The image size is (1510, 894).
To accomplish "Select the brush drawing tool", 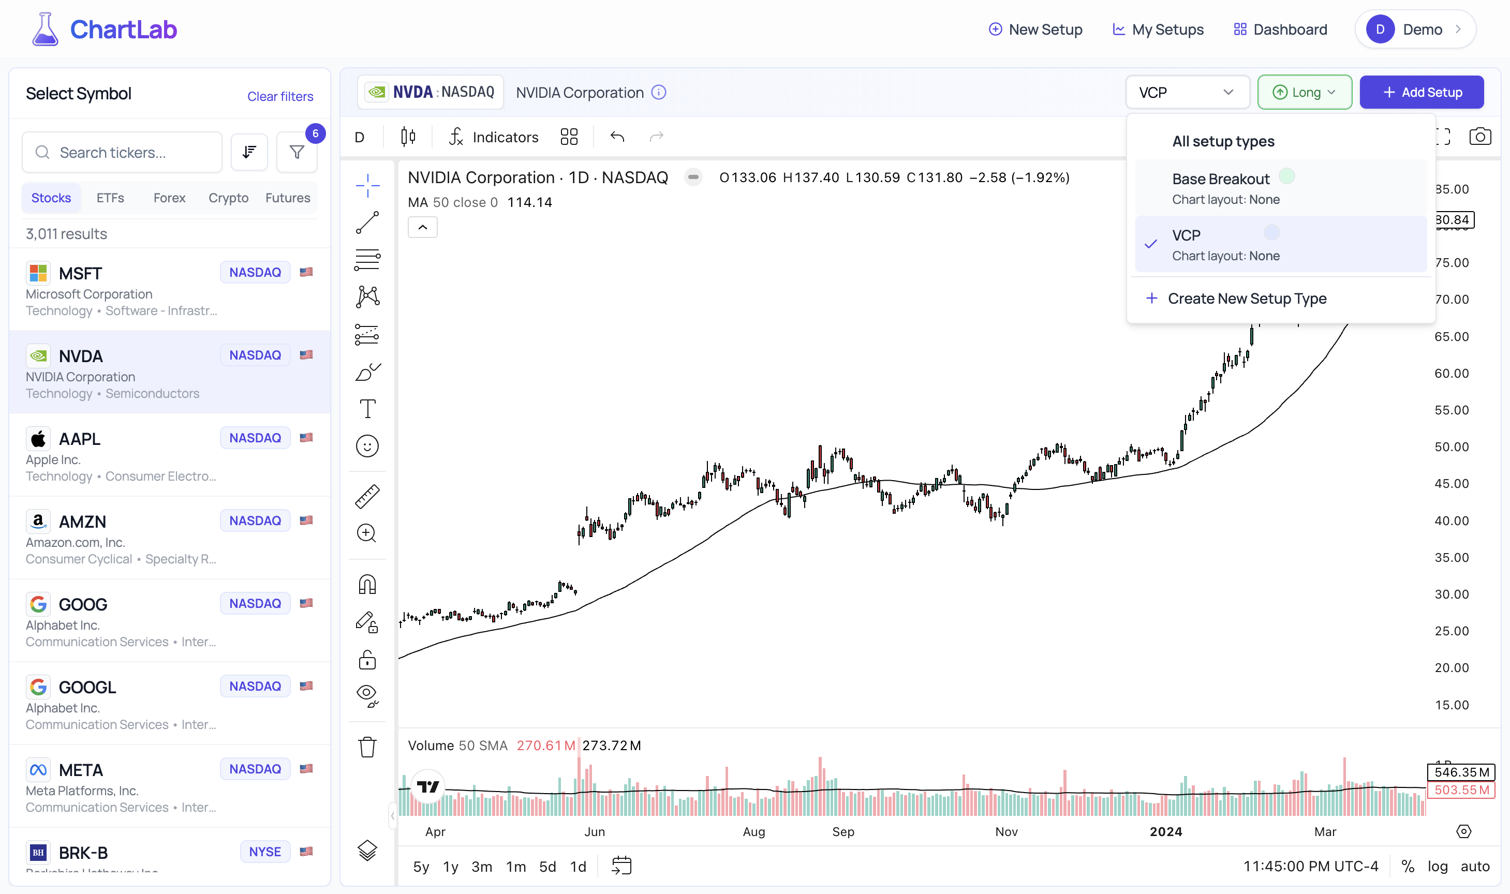I will point(367,371).
